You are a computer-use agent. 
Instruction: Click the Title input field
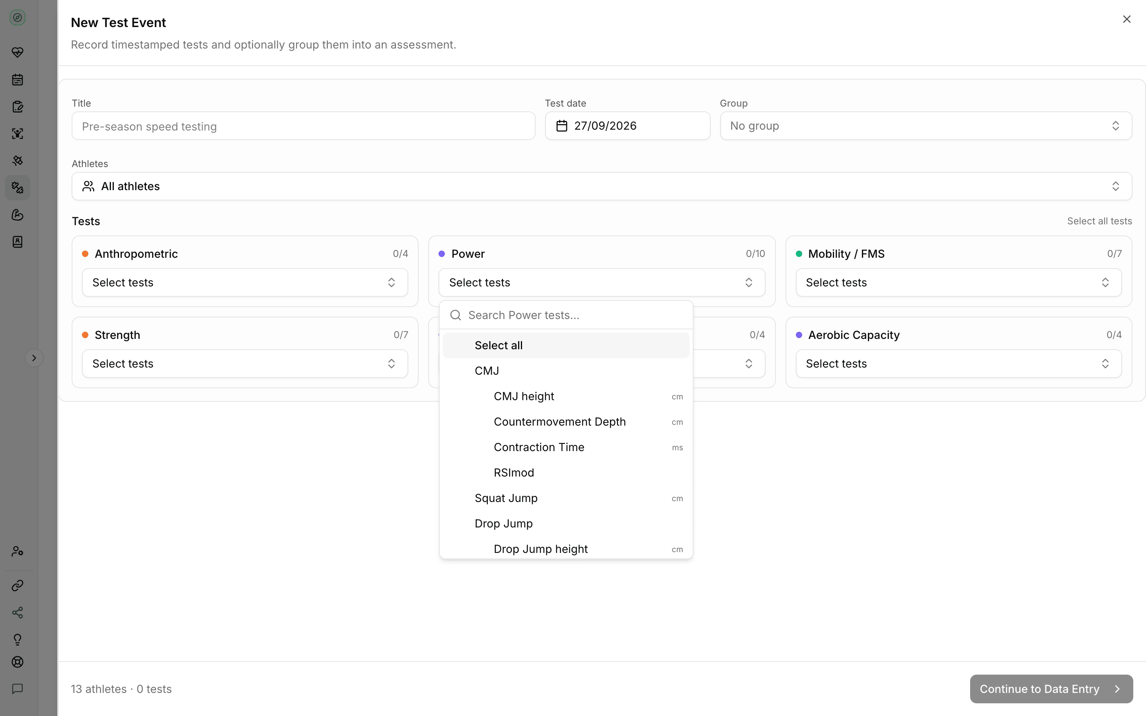click(304, 126)
